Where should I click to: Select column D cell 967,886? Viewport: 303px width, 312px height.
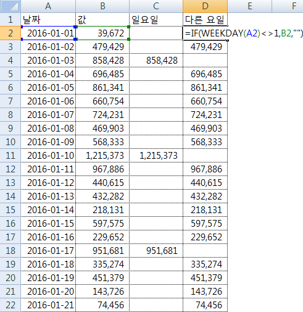pyautogui.click(x=205, y=169)
